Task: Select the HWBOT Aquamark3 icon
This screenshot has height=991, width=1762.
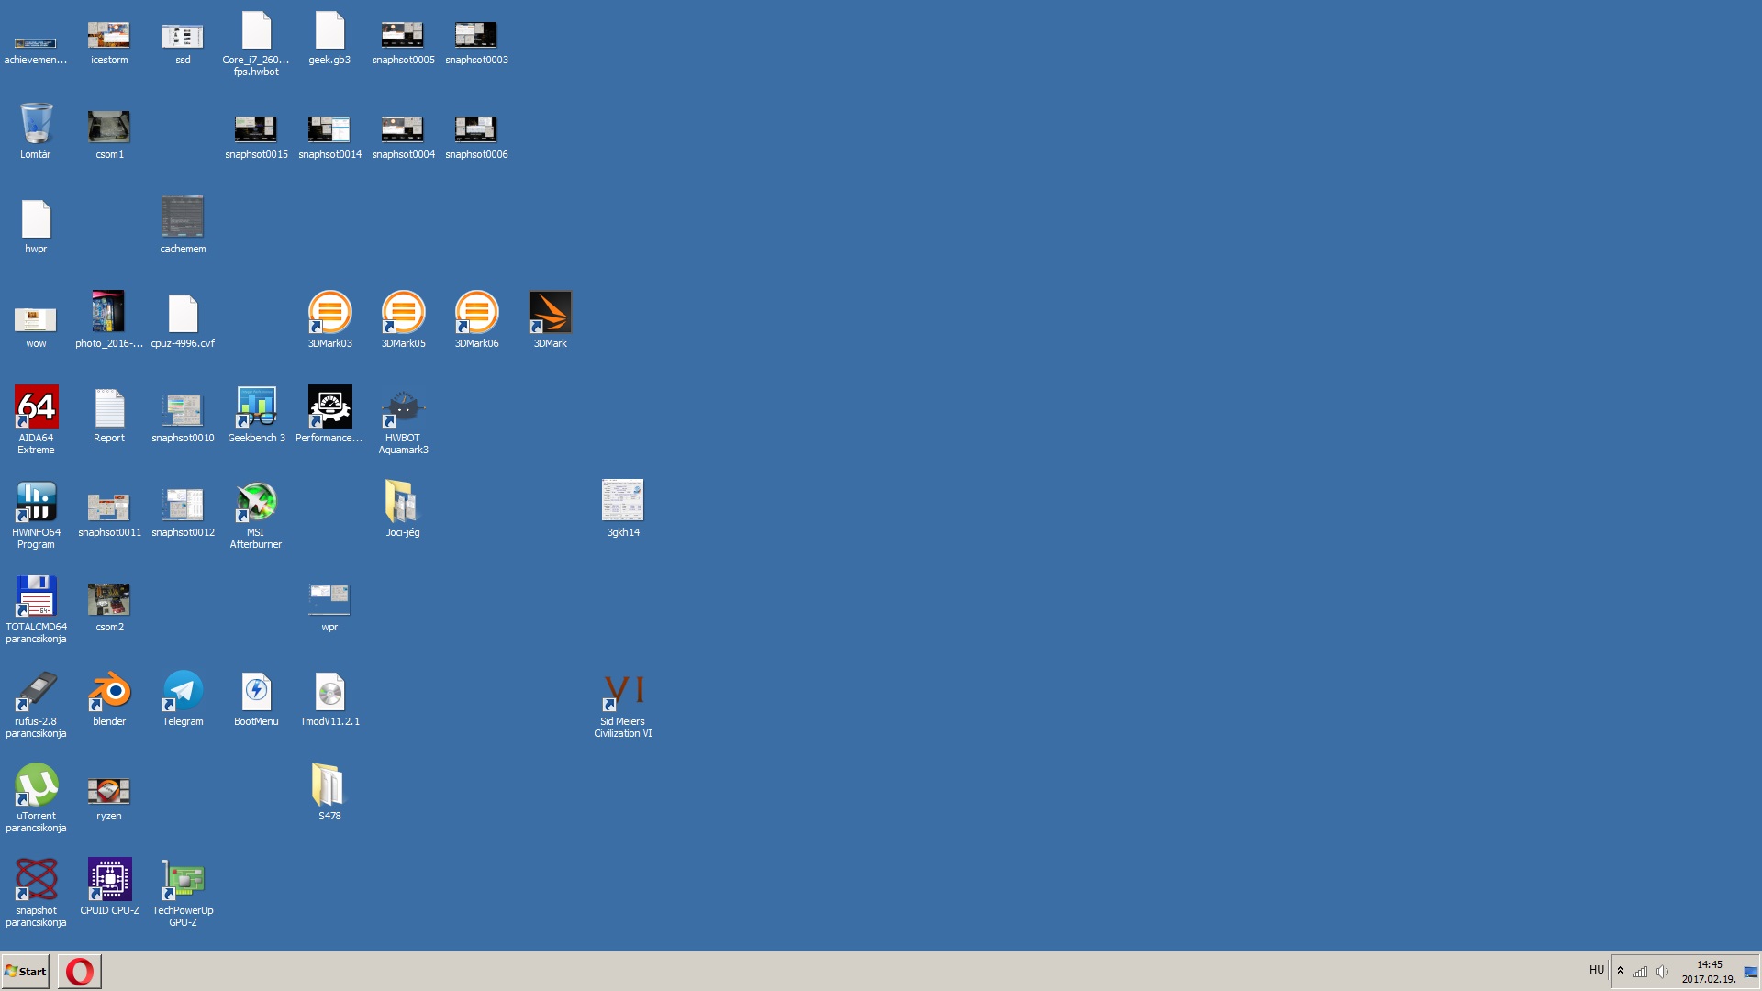Action: tap(403, 407)
